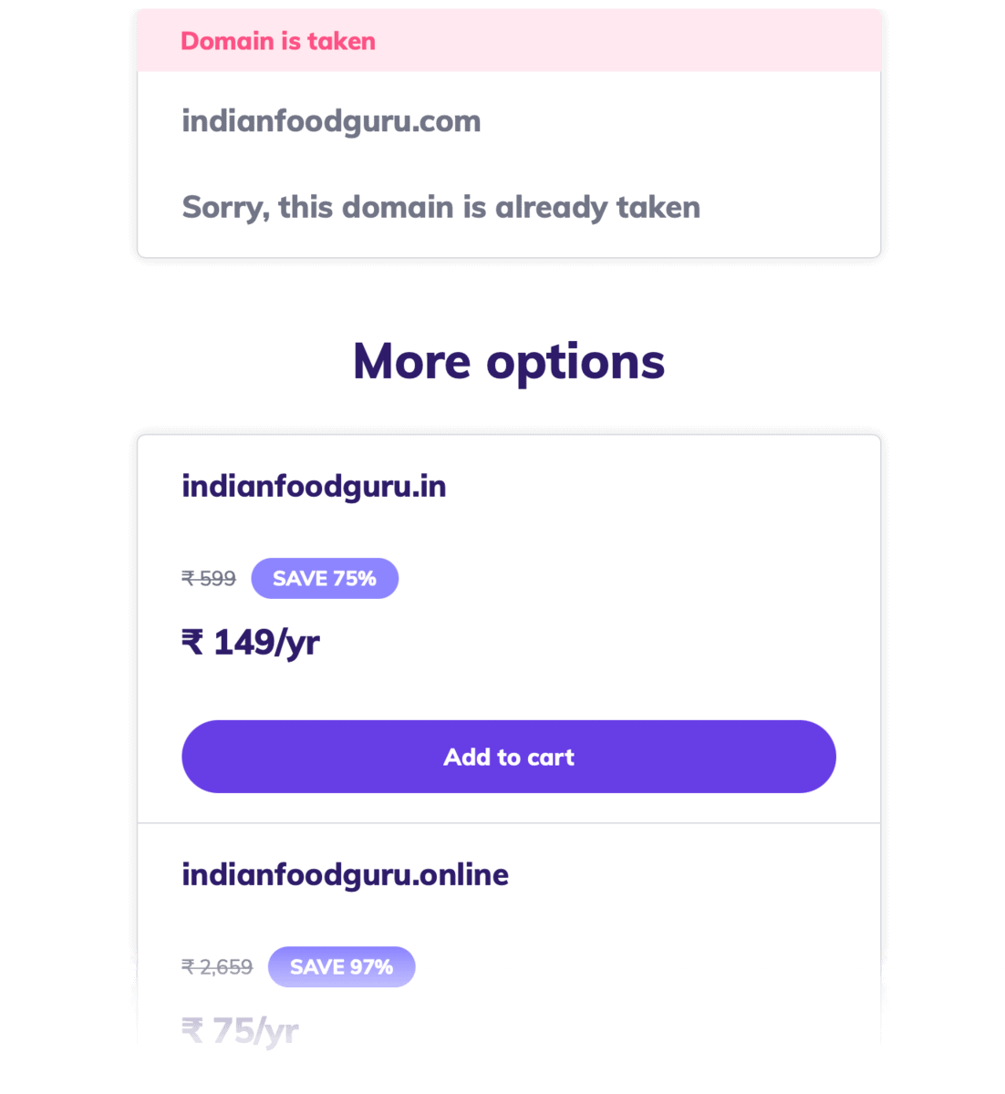The image size is (1005, 1094).
Task: Click the ₹ 75/yr price label
Action: 239,1029
